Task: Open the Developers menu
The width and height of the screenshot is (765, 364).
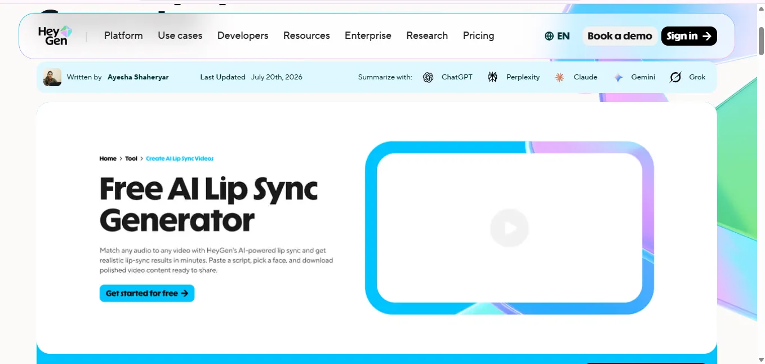Action: (x=243, y=35)
